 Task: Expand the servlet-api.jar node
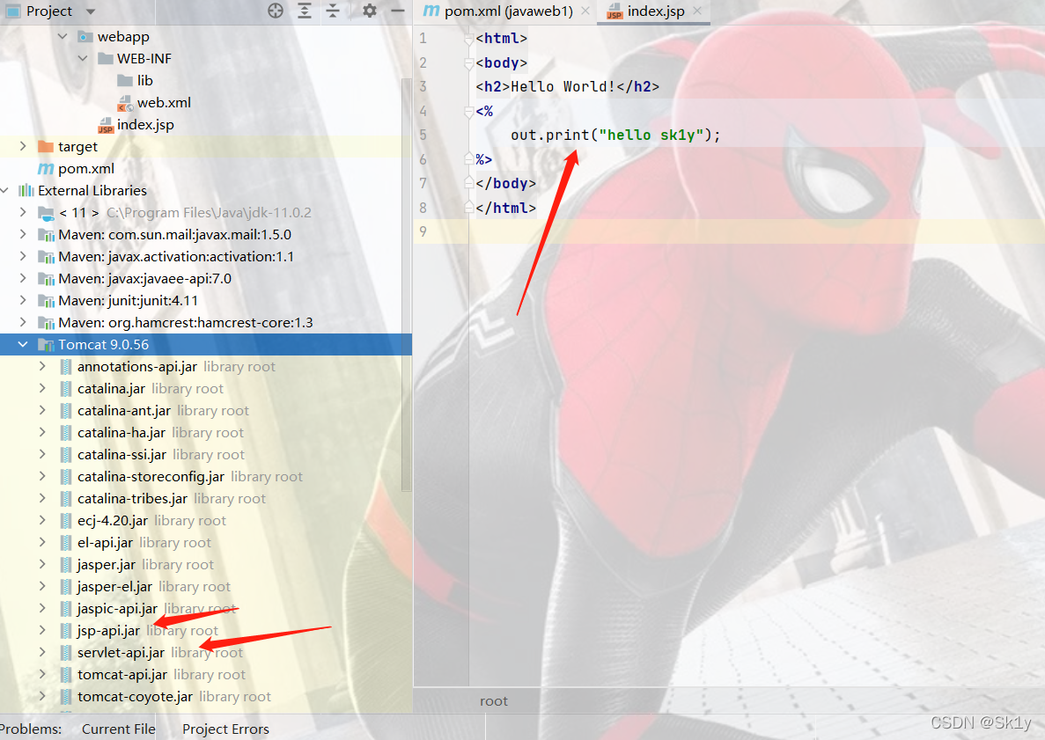click(42, 651)
